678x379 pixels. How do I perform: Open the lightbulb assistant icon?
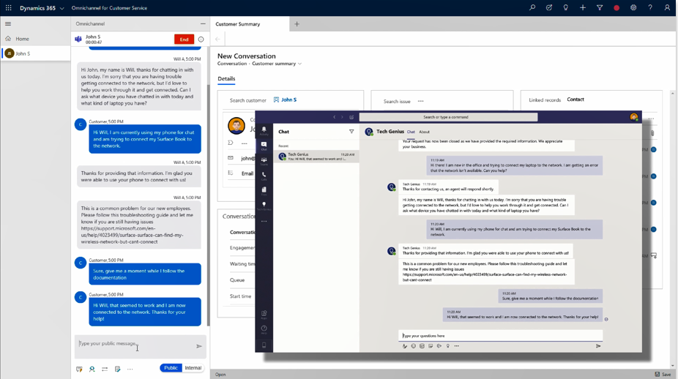point(566,8)
